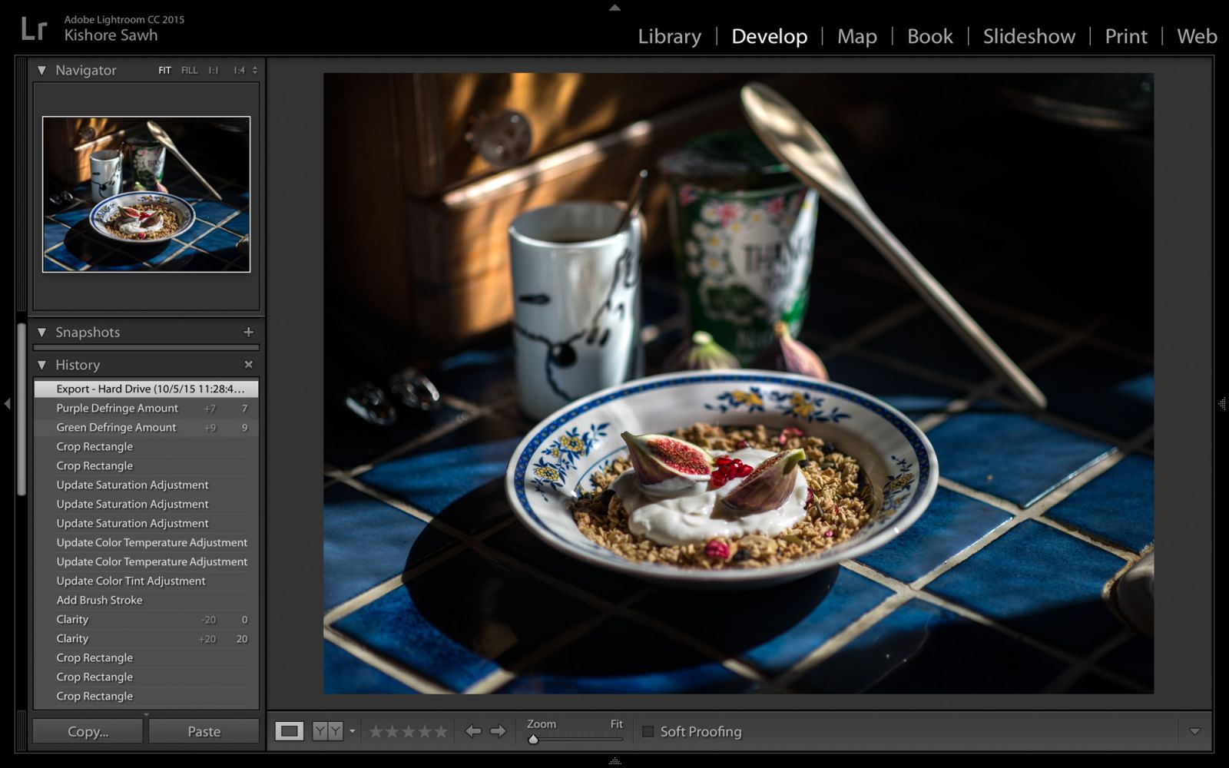Enable Soft Proofing
The width and height of the screenshot is (1229, 768).
tap(648, 731)
